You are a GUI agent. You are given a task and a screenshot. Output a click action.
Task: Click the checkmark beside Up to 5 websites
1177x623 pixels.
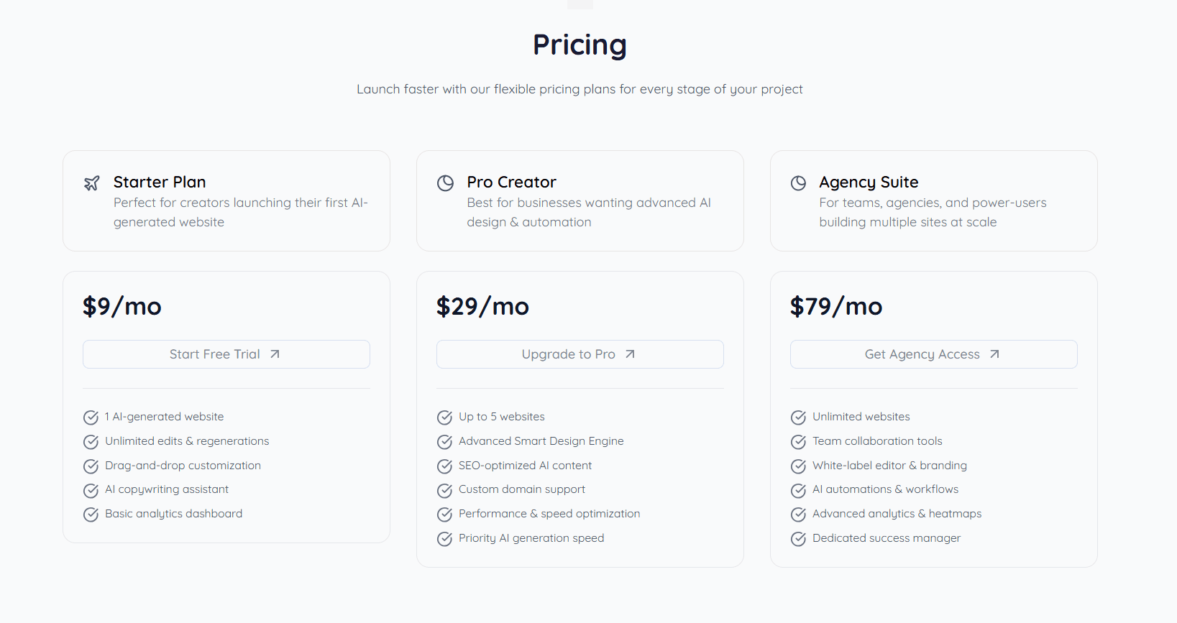click(444, 417)
